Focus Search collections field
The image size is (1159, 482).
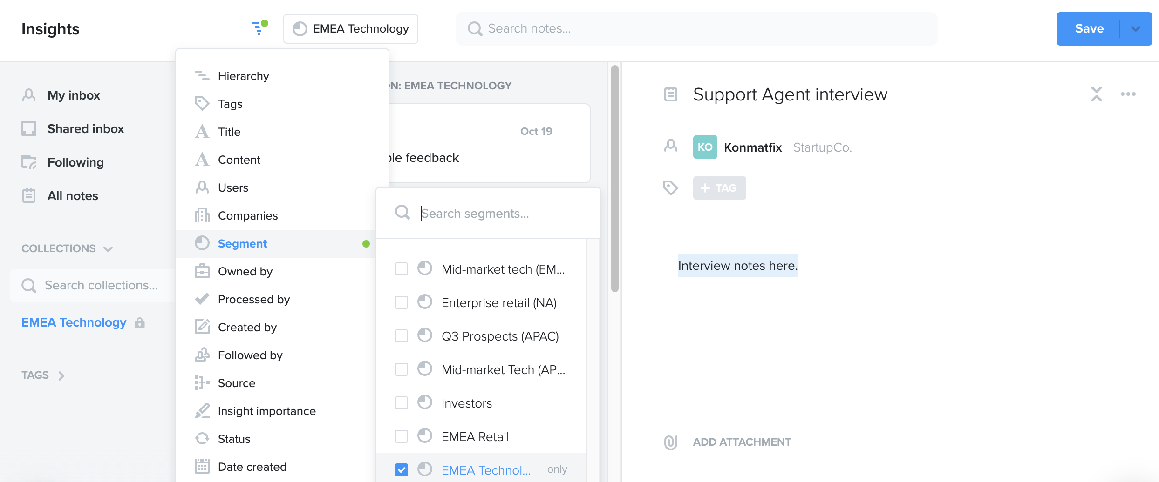93,285
